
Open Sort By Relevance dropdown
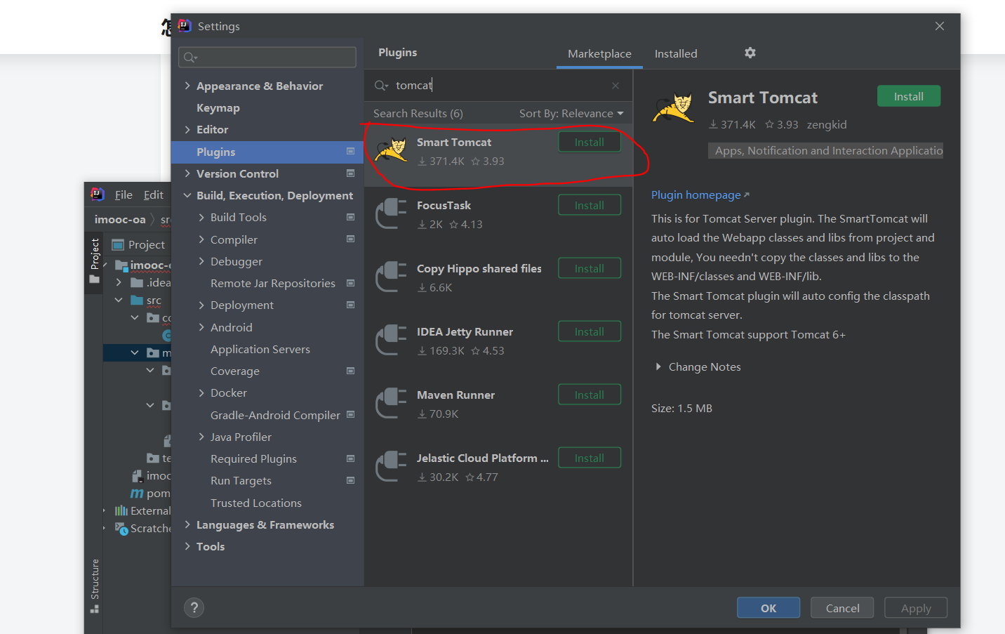coord(571,114)
